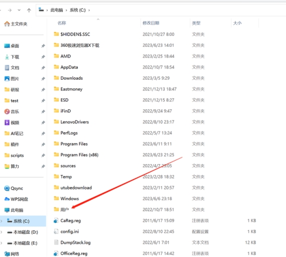The image size is (286, 257).
Task: Click the Up directory arrow icon
Action: [x=29, y=10]
